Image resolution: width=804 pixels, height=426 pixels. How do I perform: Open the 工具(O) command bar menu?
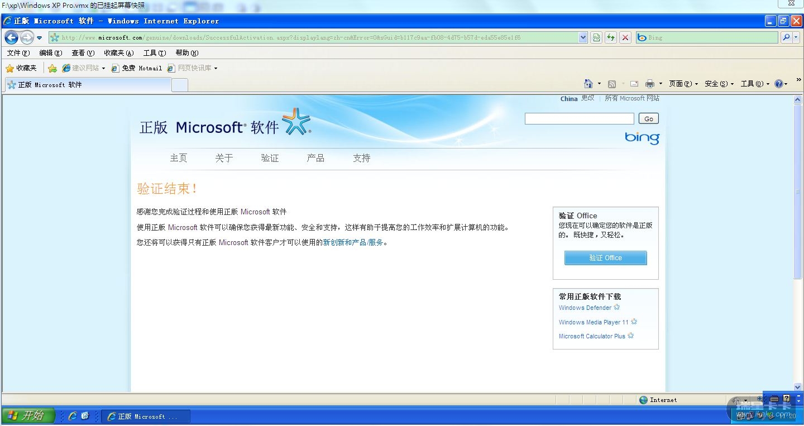tap(755, 84)
